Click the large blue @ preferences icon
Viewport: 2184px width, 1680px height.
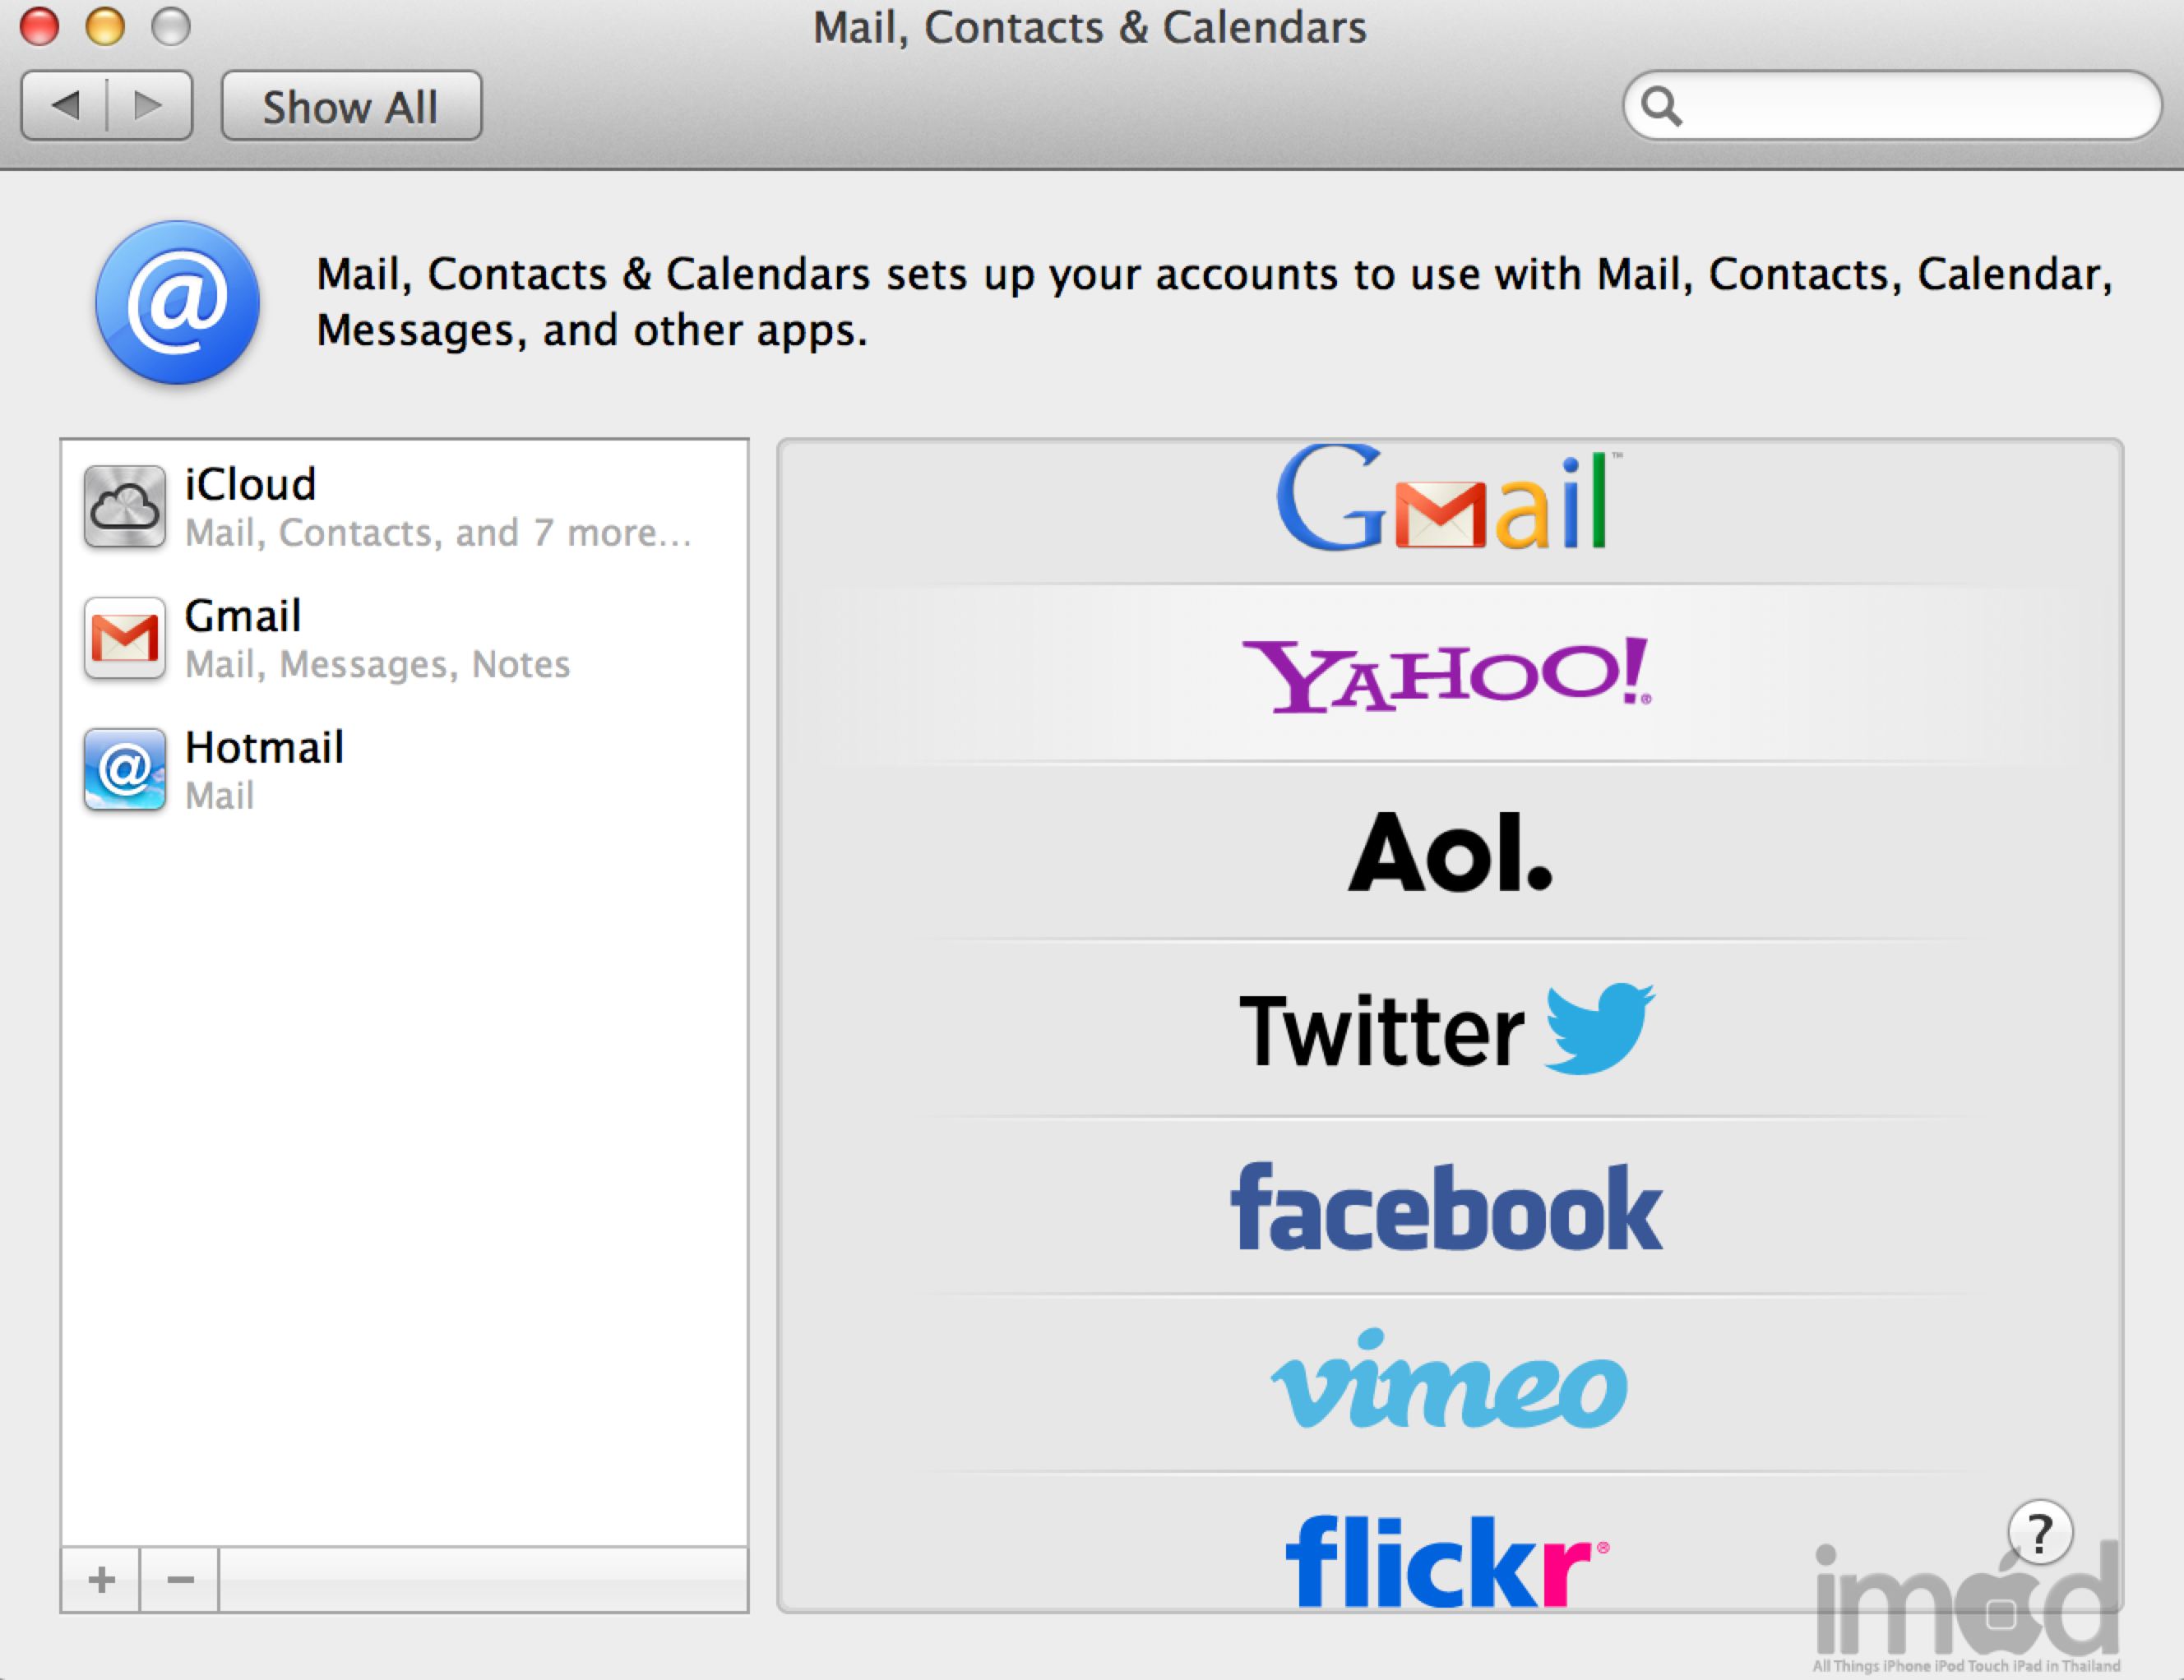click(178, 302)
